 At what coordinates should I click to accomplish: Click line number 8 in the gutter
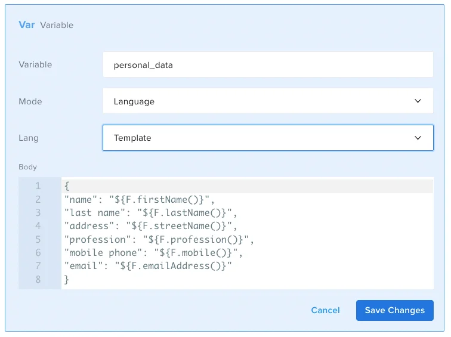pos(38,279)
